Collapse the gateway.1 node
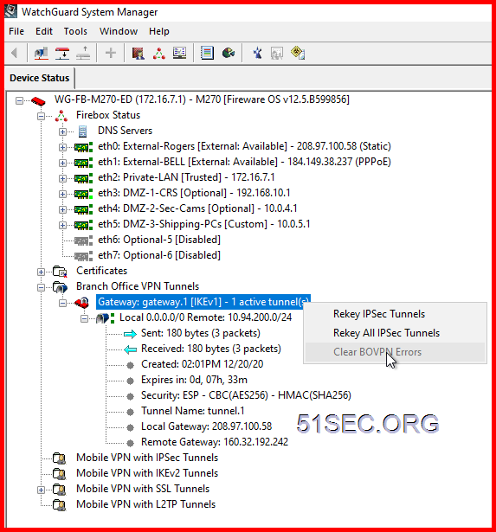This screenshot has width=496, height=532. coord(62,304)
